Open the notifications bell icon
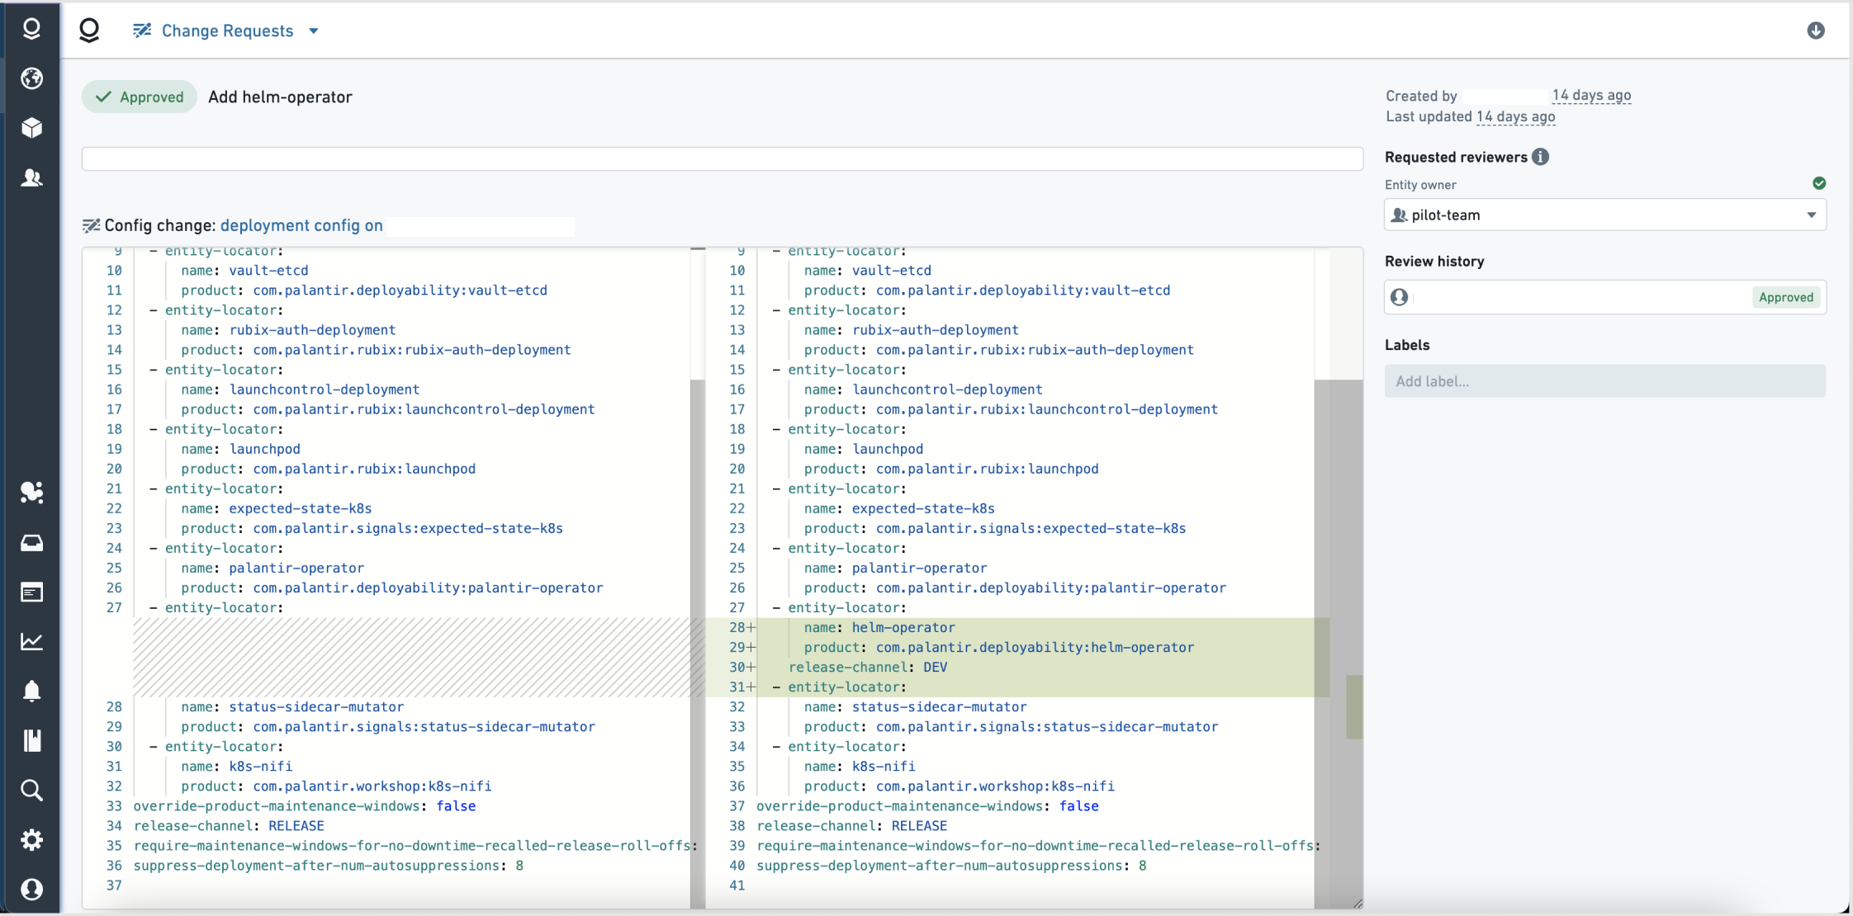The width and height of the screenshot is (1853, 916). pyautogui.click(x=31, y=691)
